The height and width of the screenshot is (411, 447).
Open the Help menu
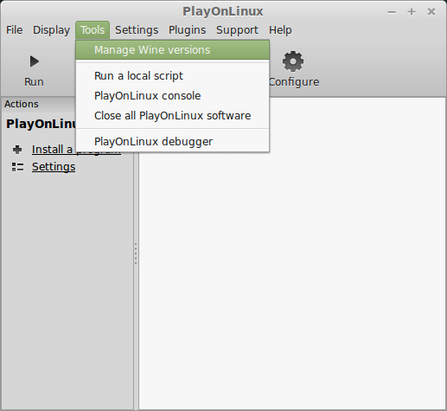280,30
